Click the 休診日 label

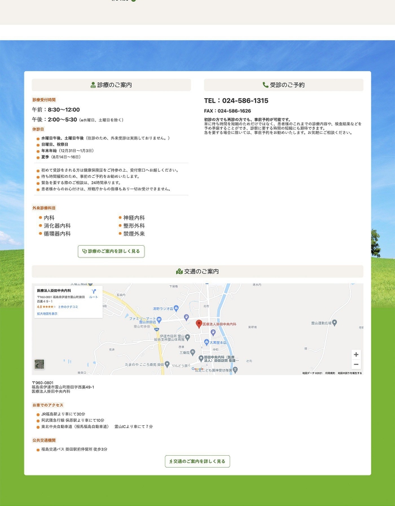[x=38, y=129]
